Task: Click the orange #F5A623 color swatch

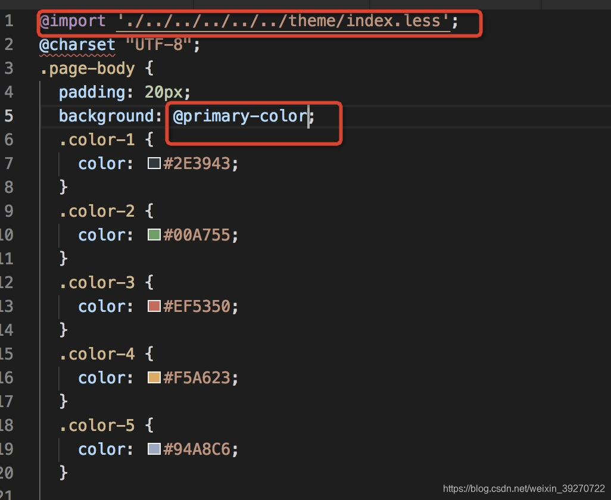Action: (154, 377)
